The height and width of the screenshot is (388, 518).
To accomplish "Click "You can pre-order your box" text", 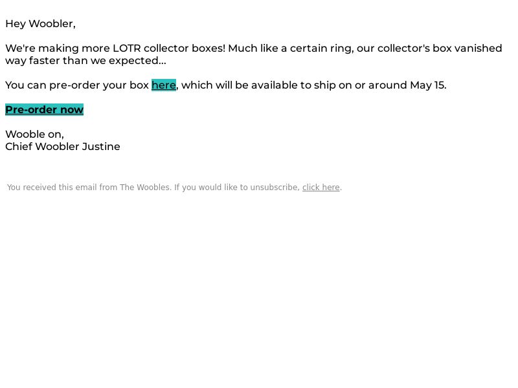I will click(x=77, y=85).
